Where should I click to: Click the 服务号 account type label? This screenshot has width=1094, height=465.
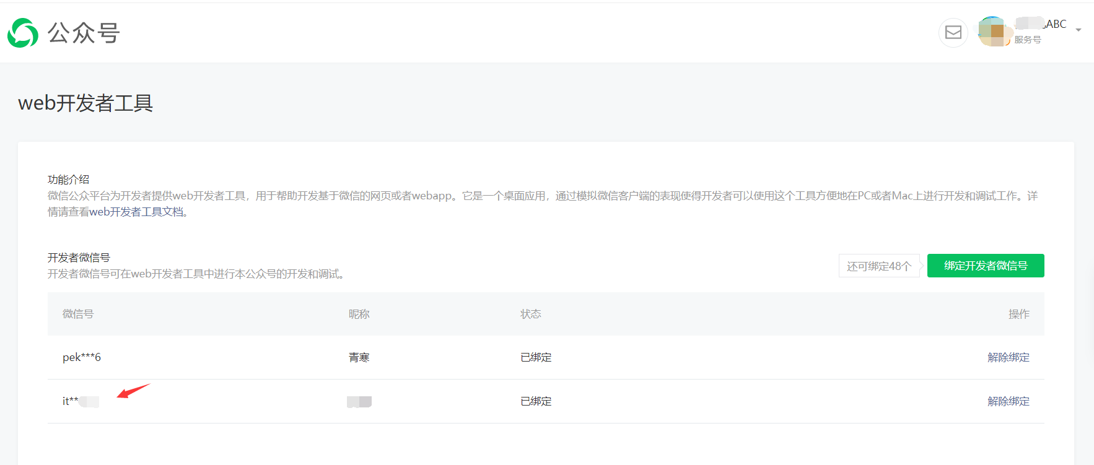[1028, 40]
